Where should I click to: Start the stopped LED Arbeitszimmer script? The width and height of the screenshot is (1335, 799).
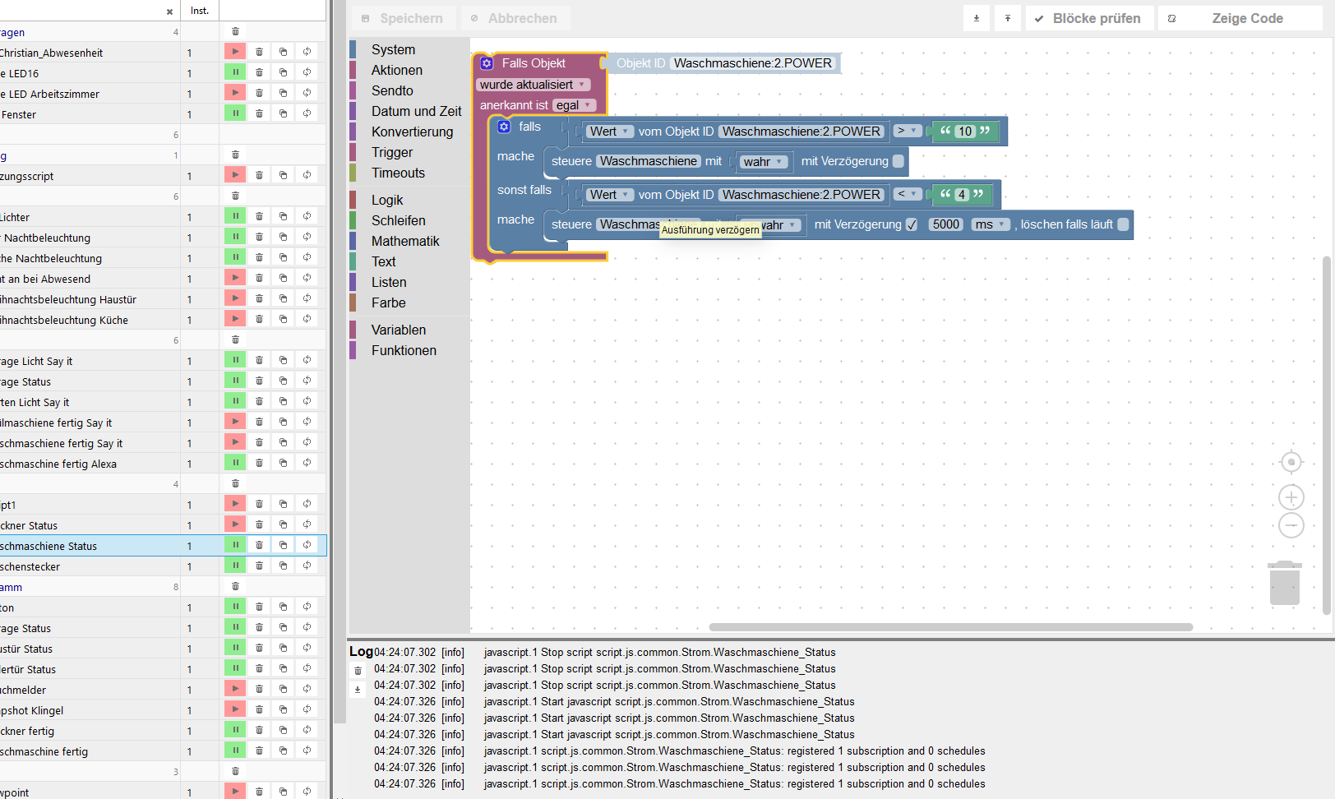(235, 93)
